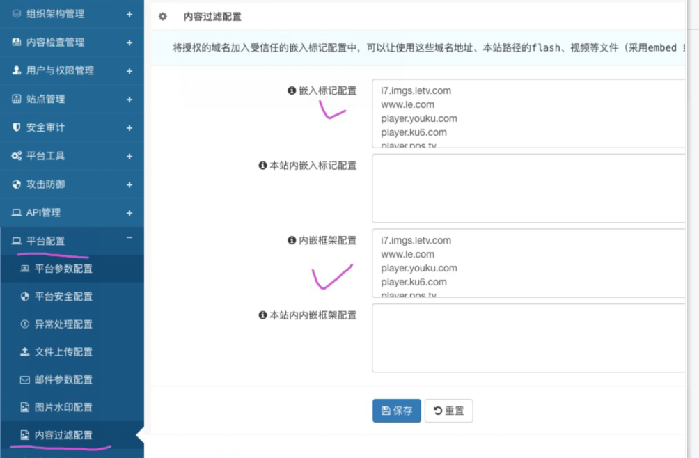Click info icon next to 本站内嵌入标记配置
The width and height of the screenshot is (699, 458).
[x=262, y=166]
